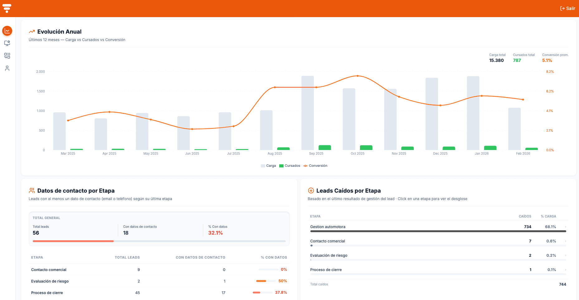Click the Total General progress bar
The image size is (579, 300).
[x=159, y=241]
